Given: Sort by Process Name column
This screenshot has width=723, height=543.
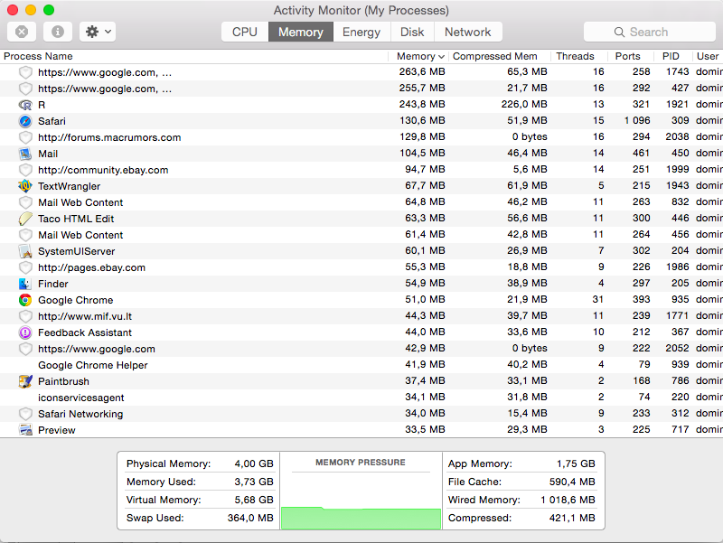Looking at the screenshot, I should click(x=38, y=56).
